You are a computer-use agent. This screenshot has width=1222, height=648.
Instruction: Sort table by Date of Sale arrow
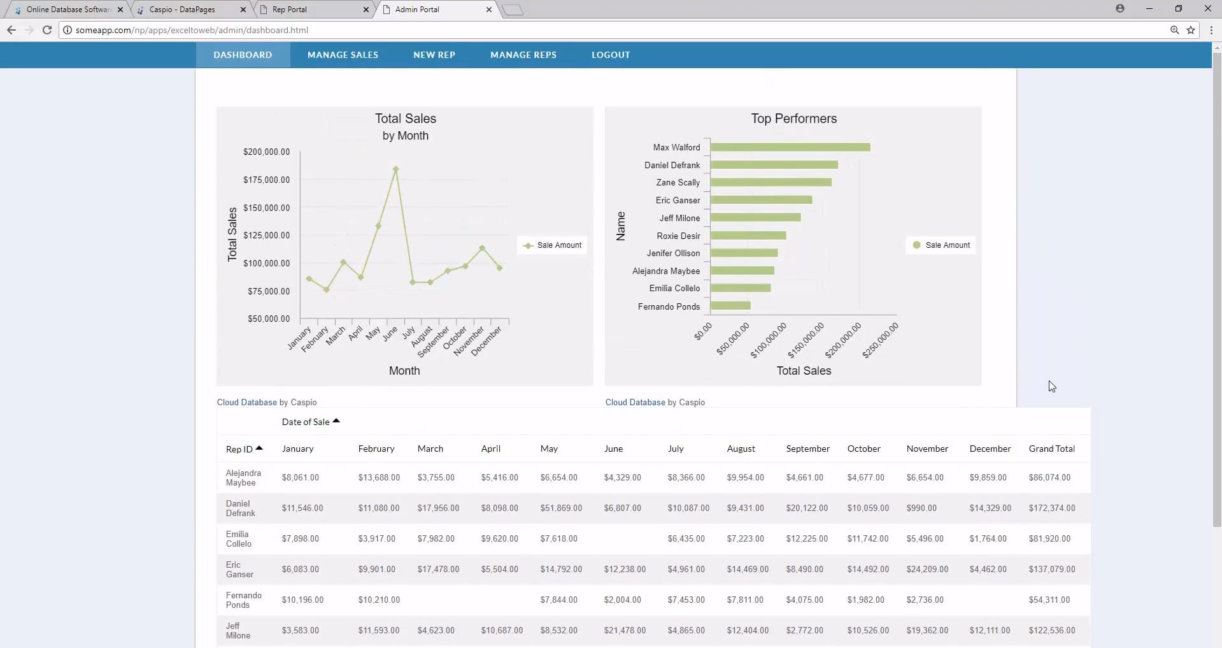point(336,421)
